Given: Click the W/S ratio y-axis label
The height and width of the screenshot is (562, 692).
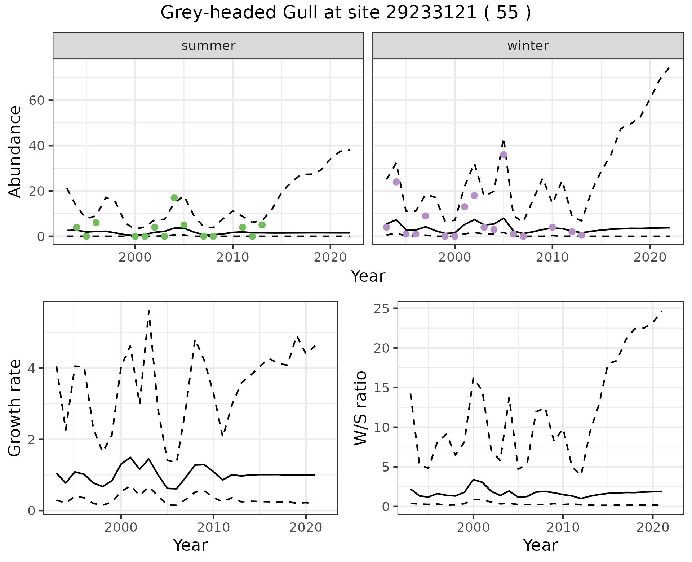Looking at the screenshot, I should [360, 408].
